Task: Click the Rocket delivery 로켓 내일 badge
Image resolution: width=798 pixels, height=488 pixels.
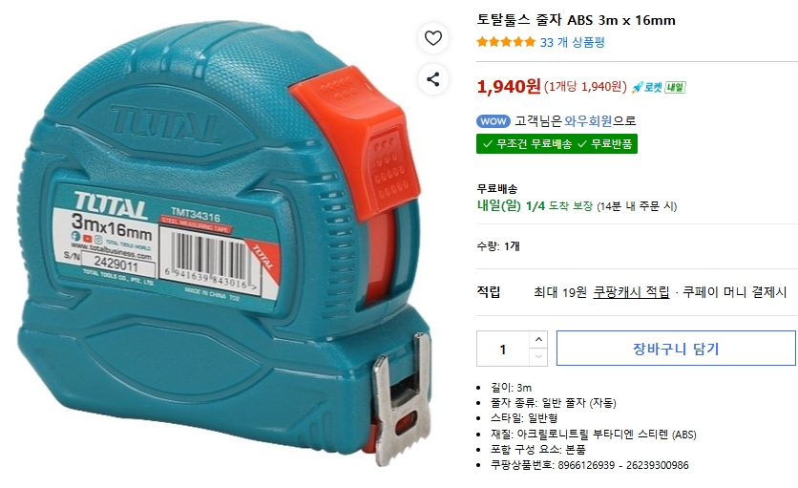Action: point(659,87)
